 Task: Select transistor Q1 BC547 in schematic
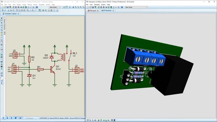click(53, 69)
